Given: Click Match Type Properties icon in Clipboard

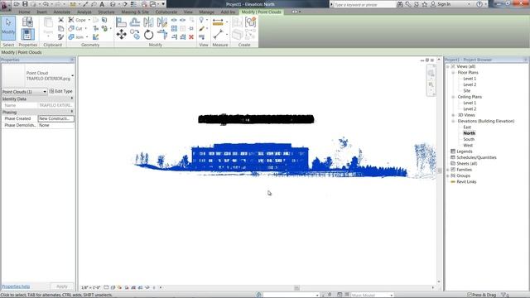Looking at the screenshot, I should click(60, 36).
